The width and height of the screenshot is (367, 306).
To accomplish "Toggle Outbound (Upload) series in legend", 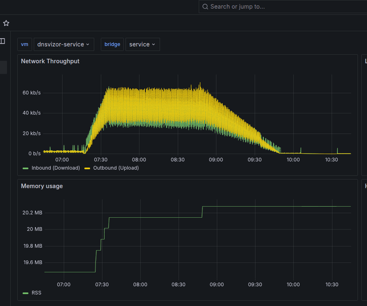I will [x=116, y=168].
